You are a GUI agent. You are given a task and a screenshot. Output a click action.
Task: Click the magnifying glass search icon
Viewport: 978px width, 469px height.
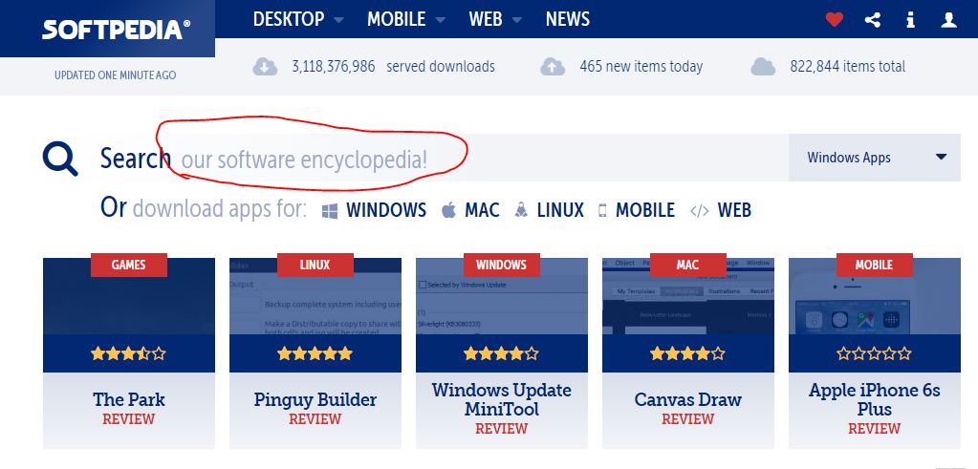pyautogui.click(x=60, y=159)
